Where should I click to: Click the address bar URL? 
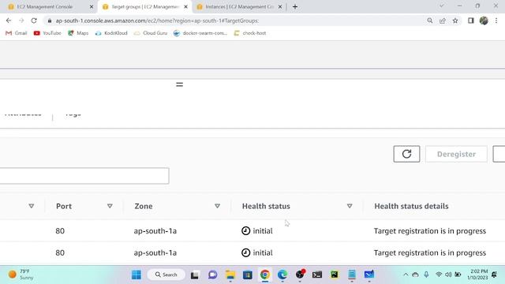point(157,21)
